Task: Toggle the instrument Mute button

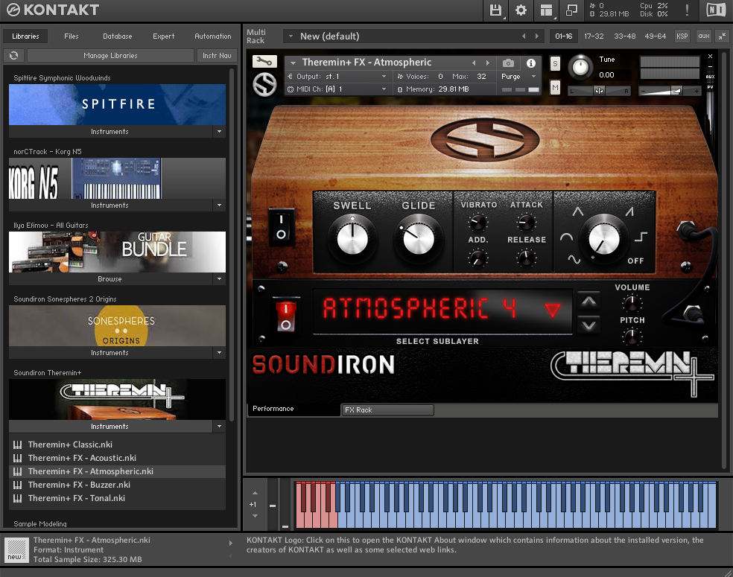Action: click(555, 87)
